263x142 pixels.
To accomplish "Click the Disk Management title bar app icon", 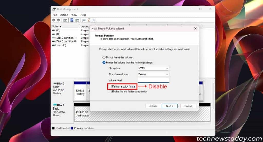I will pyautogui.click(x=54, y=9).
